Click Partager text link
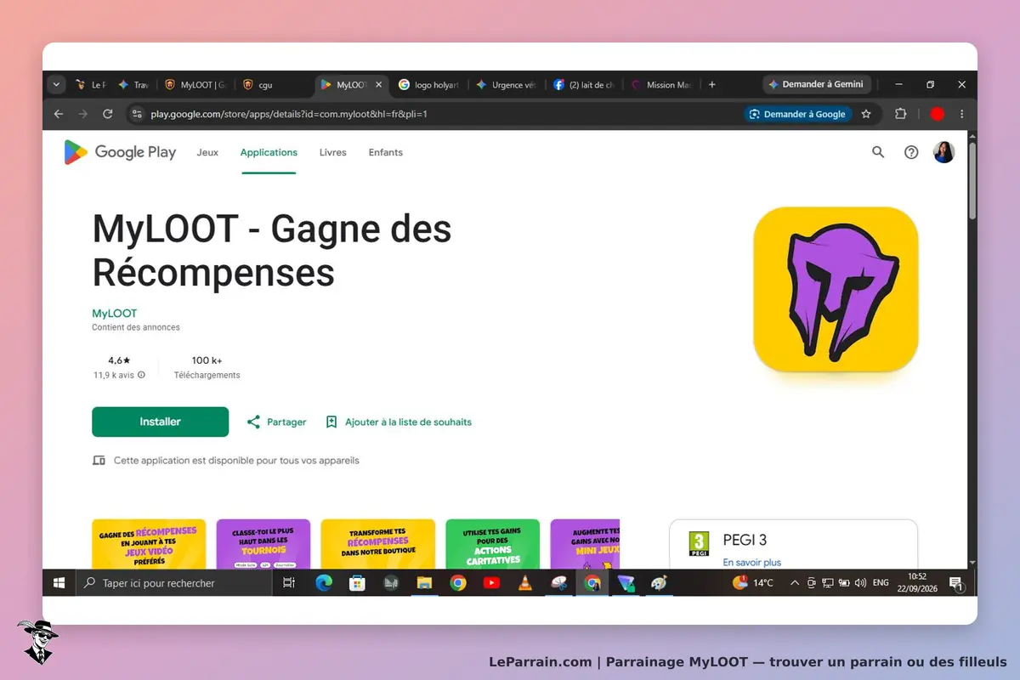Viewport: 1020px width, 680px height. coord(286,422)
